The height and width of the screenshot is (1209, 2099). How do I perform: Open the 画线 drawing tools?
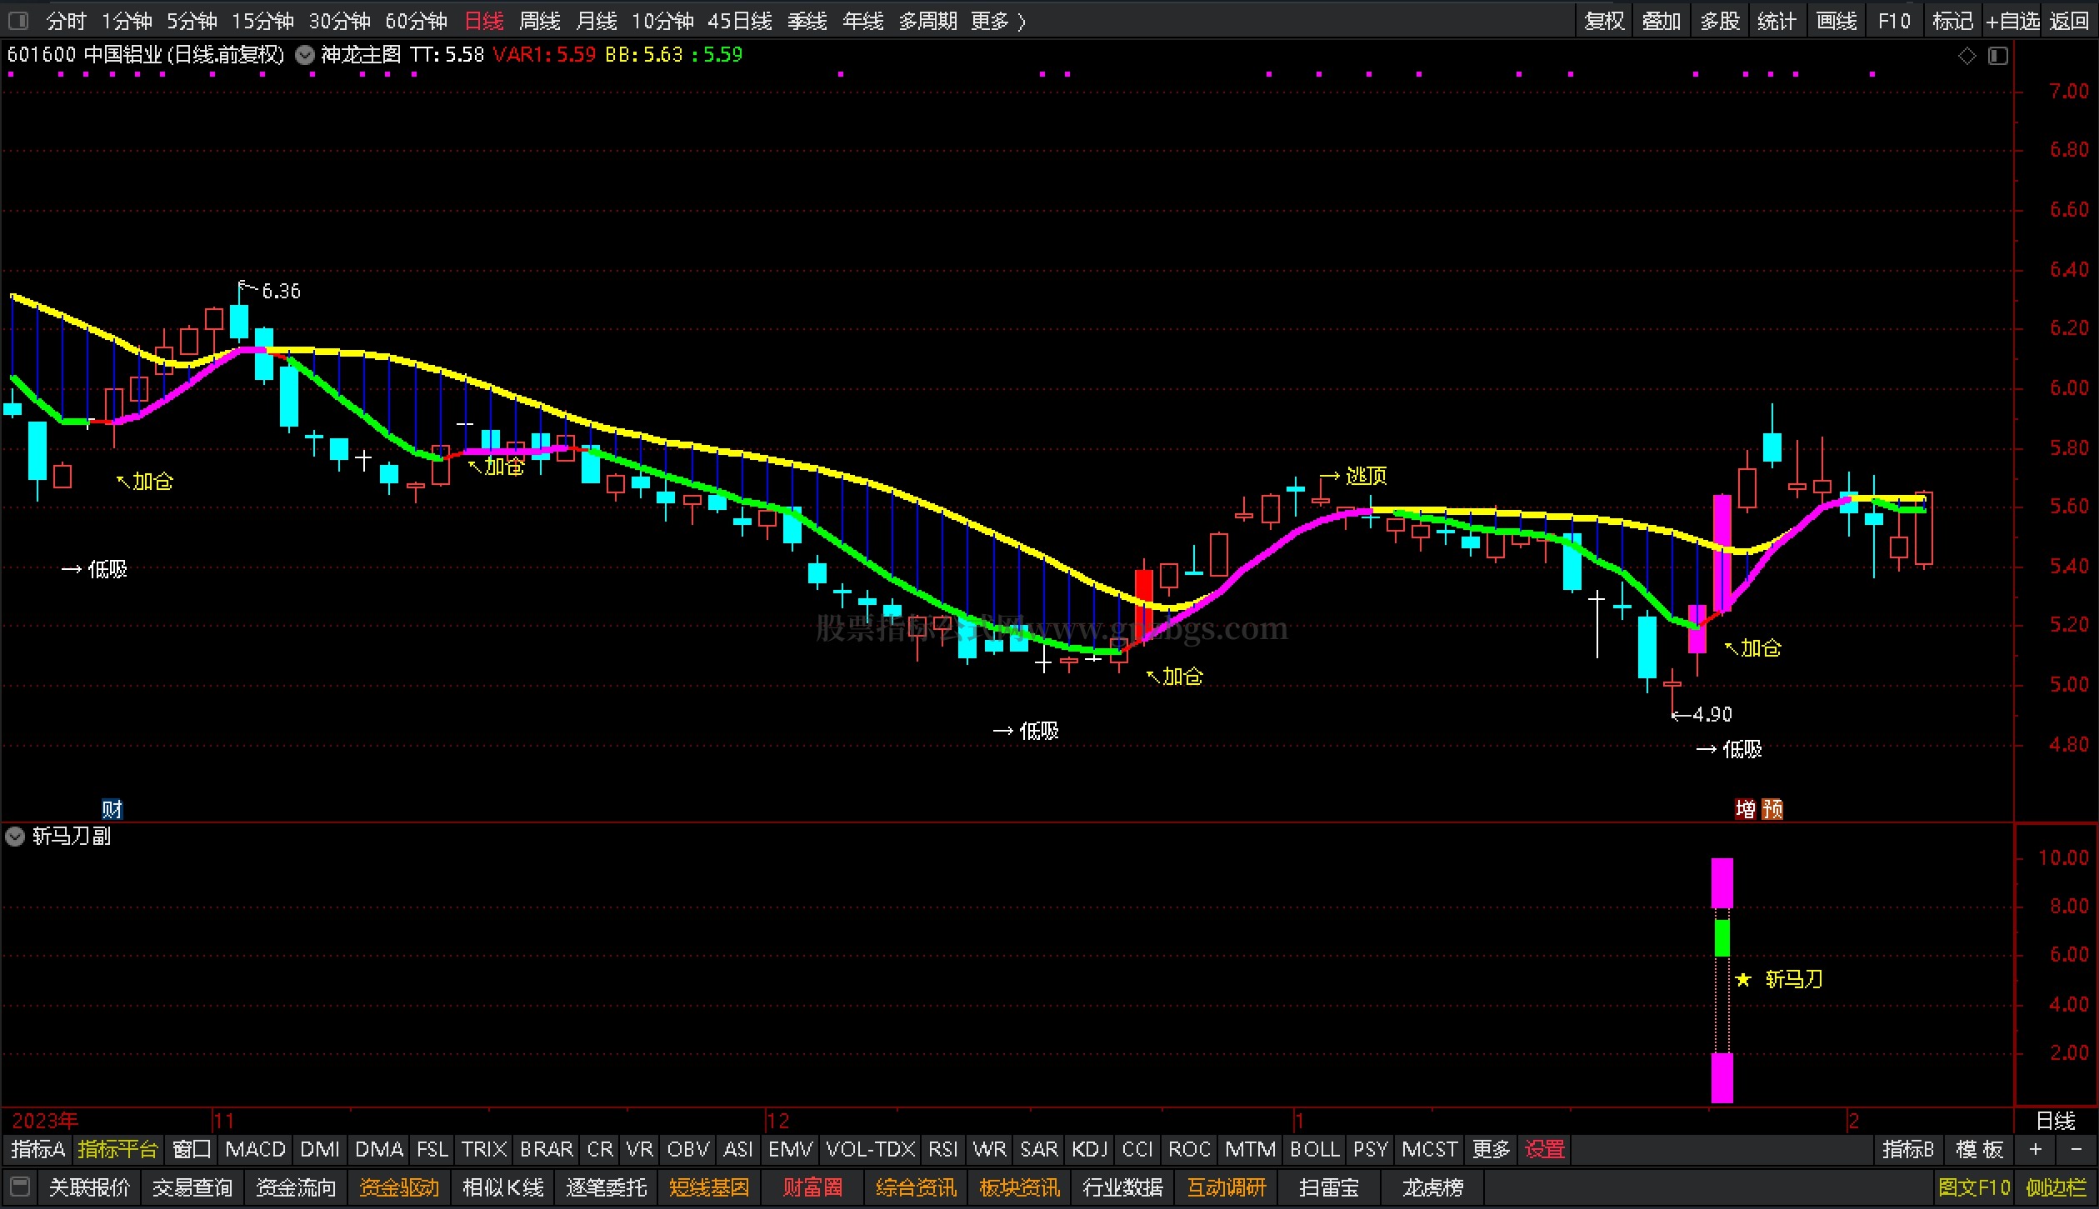pos(1837,21)
